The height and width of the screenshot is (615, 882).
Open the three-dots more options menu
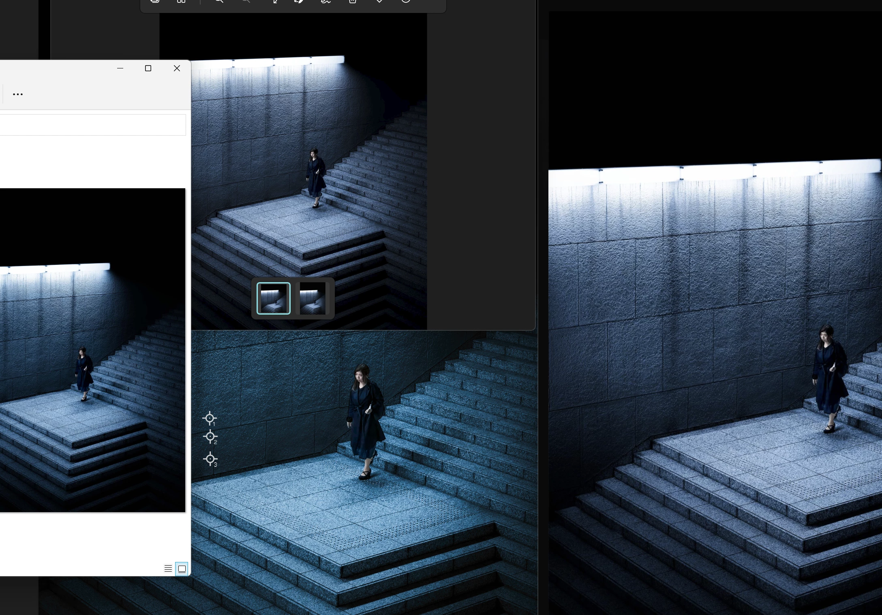18,94
